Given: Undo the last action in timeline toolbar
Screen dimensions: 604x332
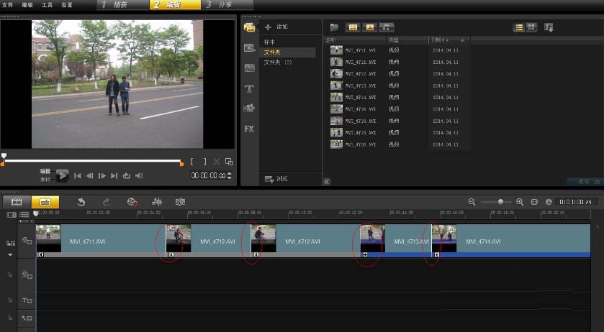Looking at the screenshot, I should click(81, 202).
